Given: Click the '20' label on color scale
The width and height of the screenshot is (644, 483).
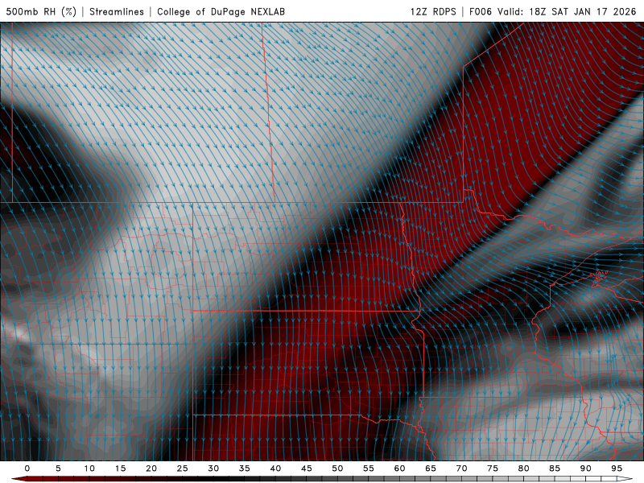Looking at the screenshot, I should (x=151, y=469).
